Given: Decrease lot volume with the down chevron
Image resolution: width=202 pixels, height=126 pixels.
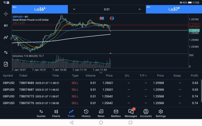Looking at the screenshot, I should (x=74, y=9).
